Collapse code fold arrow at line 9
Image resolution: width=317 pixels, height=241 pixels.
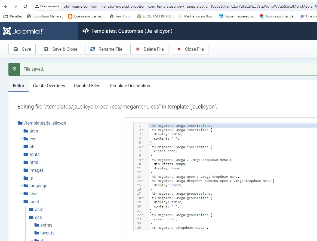click(x=143, y=160)
